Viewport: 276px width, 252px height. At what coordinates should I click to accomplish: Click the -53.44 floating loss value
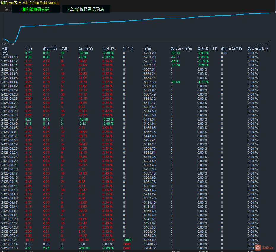coord(175,53)
